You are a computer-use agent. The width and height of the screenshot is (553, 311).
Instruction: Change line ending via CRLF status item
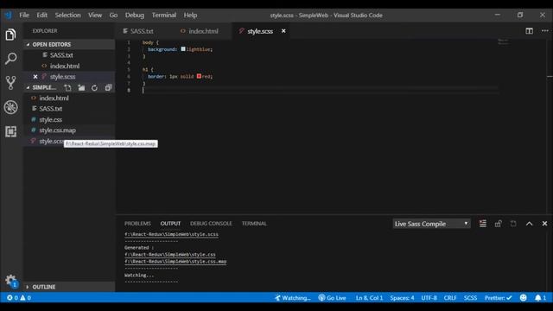[x=450, y=297]
